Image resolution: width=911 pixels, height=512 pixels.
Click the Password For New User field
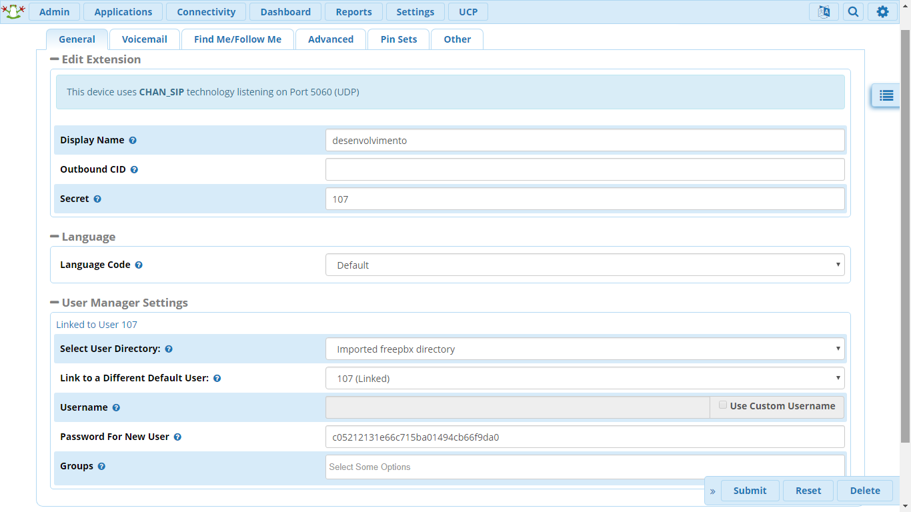(x=585, y=437)
